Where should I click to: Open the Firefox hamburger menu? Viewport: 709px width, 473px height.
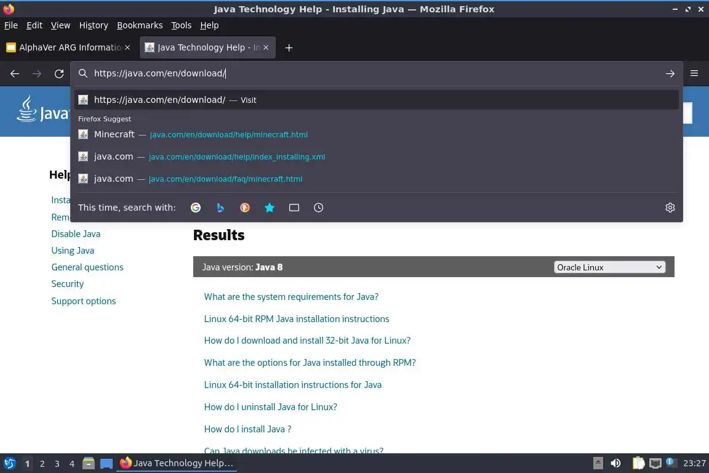694,73
